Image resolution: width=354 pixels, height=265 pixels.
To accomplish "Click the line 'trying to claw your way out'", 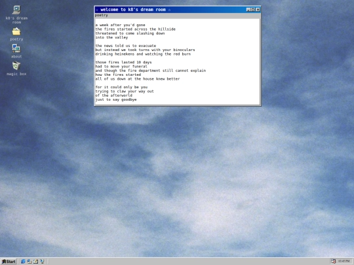I will (x=125, y=91).
